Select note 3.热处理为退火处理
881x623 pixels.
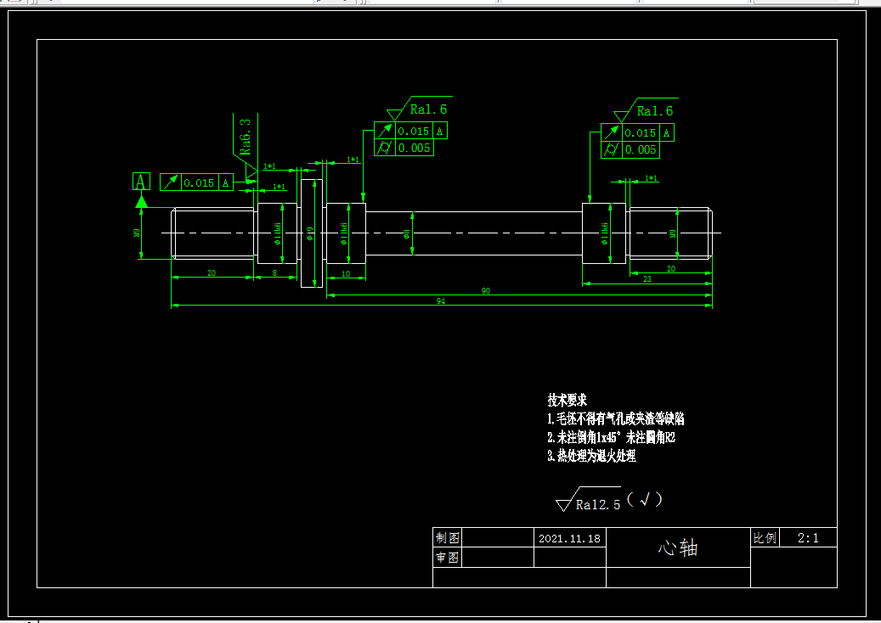tap(591, 456)
